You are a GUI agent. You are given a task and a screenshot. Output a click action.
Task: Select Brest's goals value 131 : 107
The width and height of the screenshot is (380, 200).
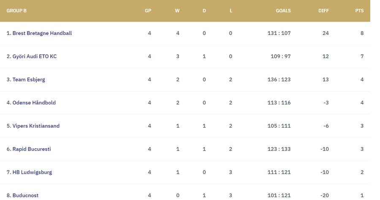click(x=279, y=33)
